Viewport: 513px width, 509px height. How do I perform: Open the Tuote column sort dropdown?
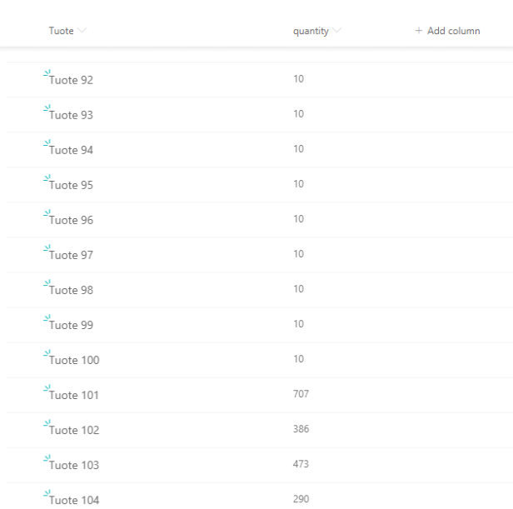(82, 32)
